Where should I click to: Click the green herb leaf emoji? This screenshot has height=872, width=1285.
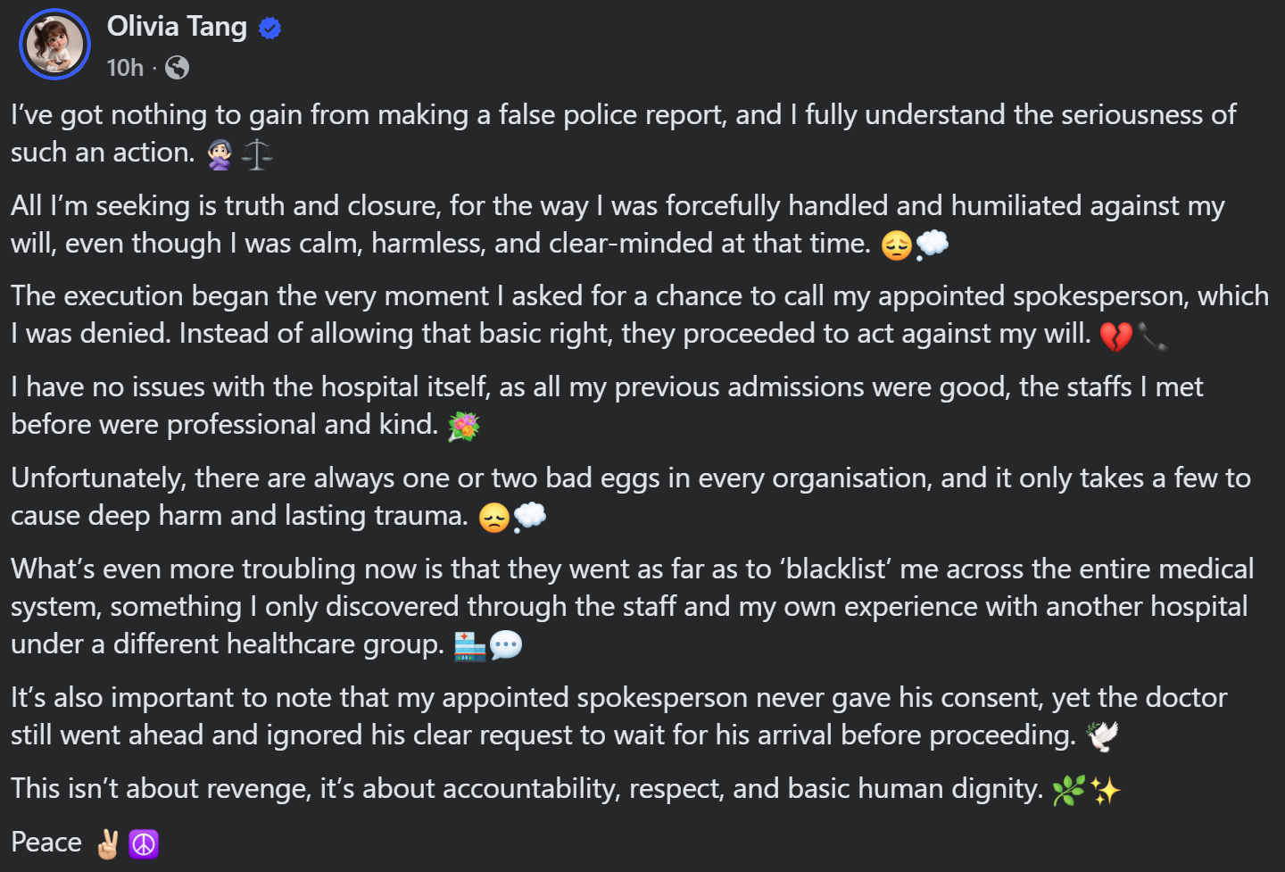pyautogui.click(x=1068, y=791)
